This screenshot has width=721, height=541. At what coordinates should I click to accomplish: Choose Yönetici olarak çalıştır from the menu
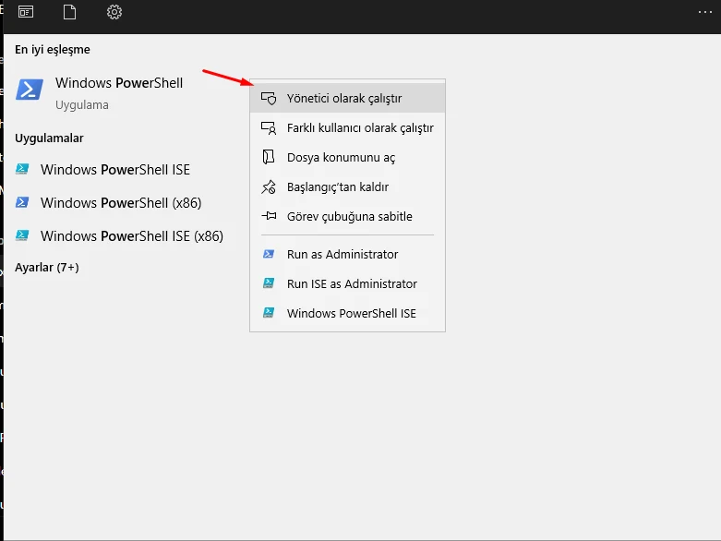click(347, 98)
